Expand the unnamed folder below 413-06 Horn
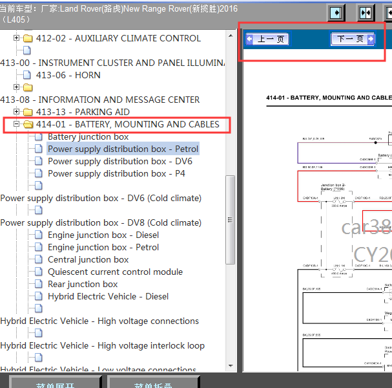The image size is (392, 388). pyautogui.click(x=16, y=87)
